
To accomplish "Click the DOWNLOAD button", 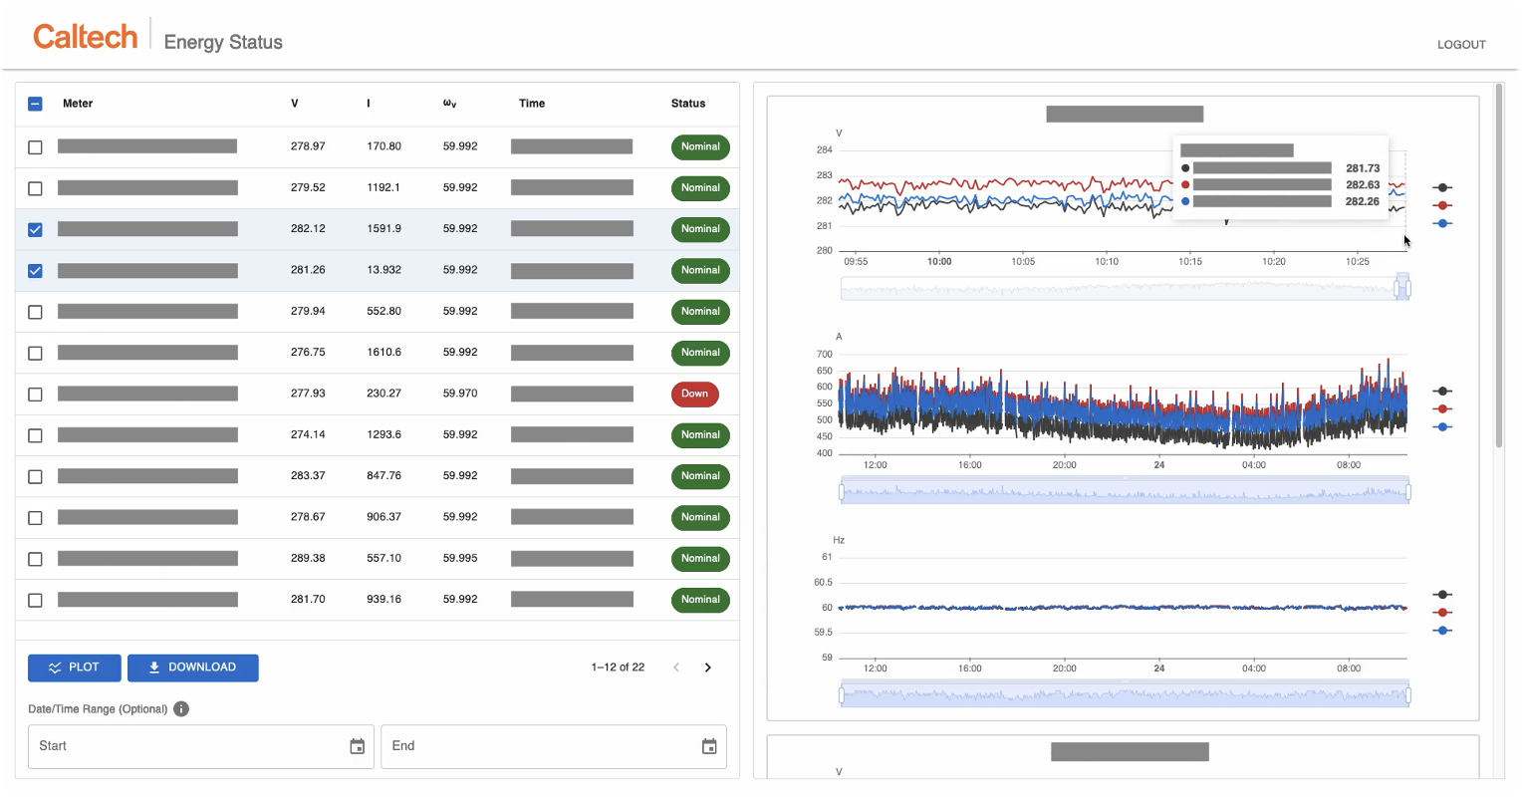I will pos(193,667).
